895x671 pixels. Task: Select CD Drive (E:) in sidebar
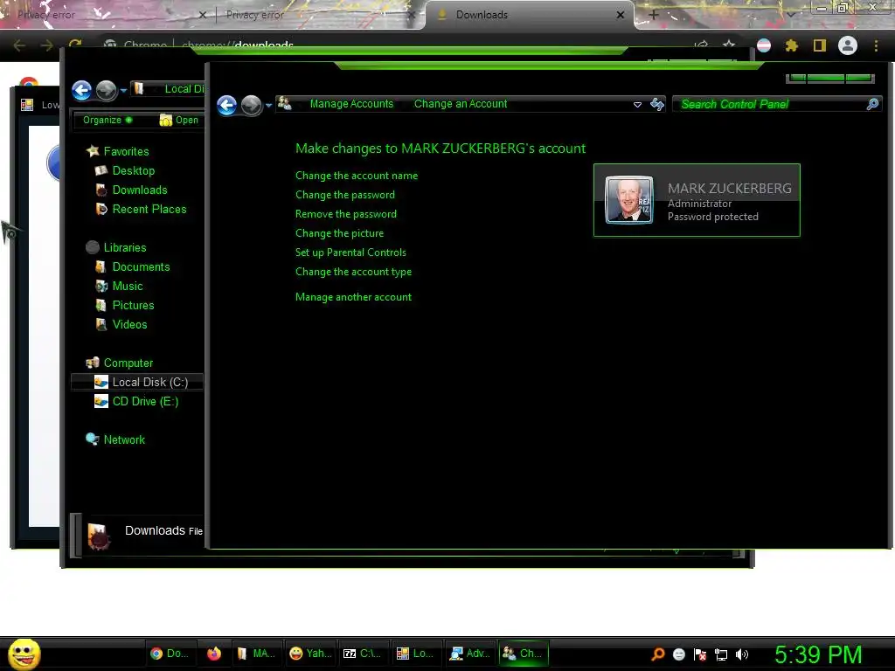[145, 402]
